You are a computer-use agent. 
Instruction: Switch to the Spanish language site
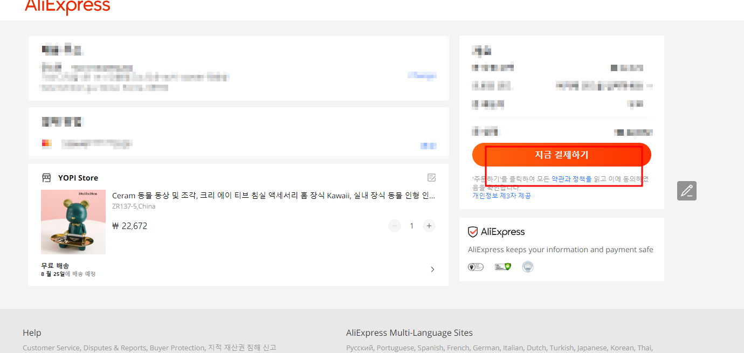430,348
